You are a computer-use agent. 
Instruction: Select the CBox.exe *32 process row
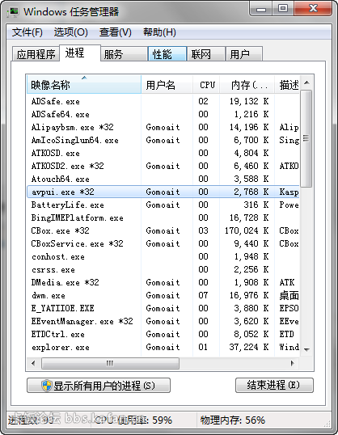(163, 230)
